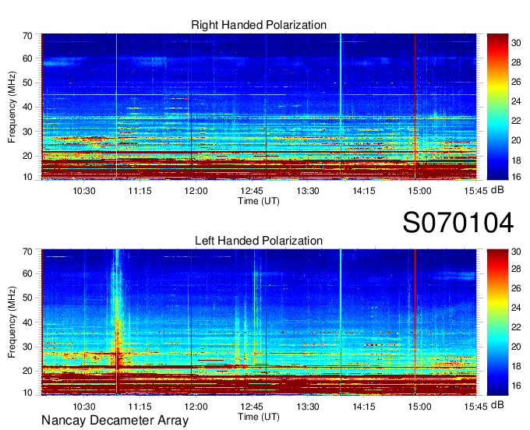Click the 30 MHz tick on the bottom plot
This screenshot has height=430, width=530.
click(27, 347)
